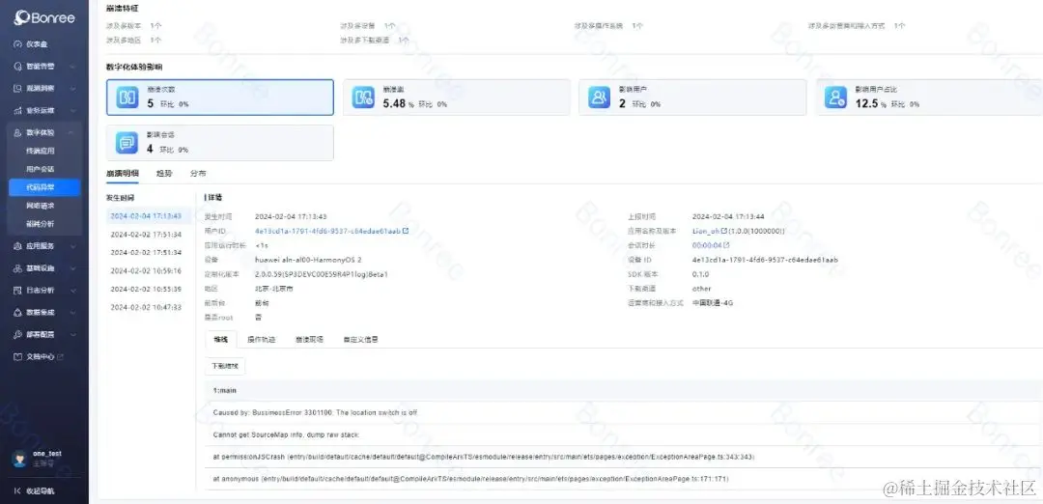Click the 业务运维 chart icon in sidebar
This screenshot has width=1043, height=504.
(18, 110)
